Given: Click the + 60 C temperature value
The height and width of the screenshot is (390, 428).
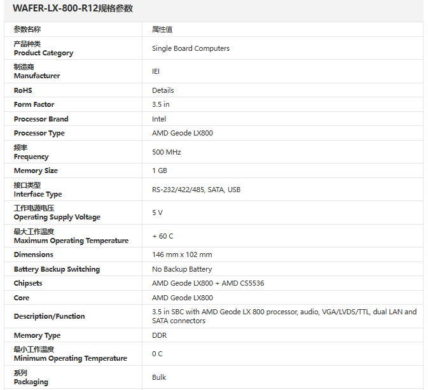Looking at the screenshot, I should coord(163,236).
